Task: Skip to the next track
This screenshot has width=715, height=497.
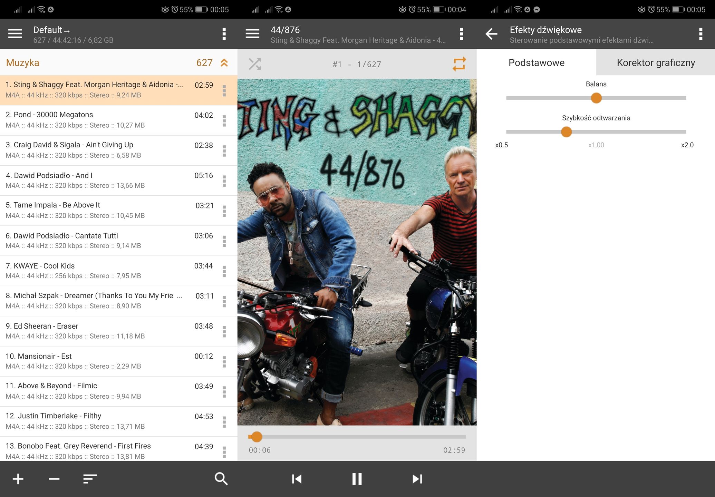Action: pyautogui.click(x=417, y=479)
